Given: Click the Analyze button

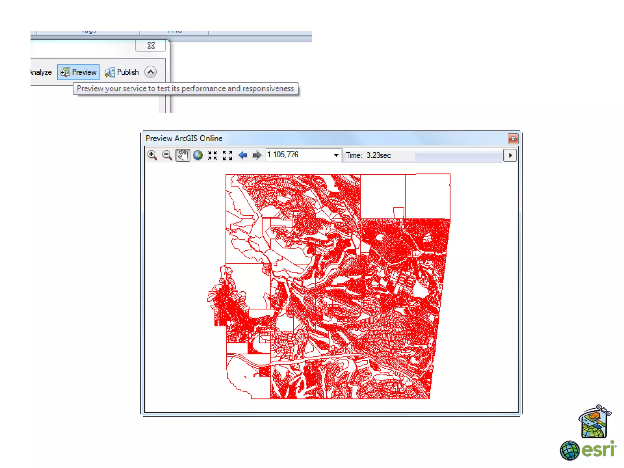Looking at the screenshot, I should [41, 72].
